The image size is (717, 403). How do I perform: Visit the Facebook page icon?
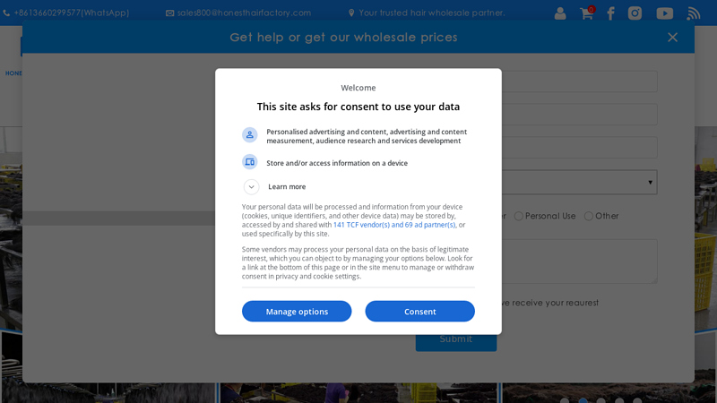(x=610, y=13)
